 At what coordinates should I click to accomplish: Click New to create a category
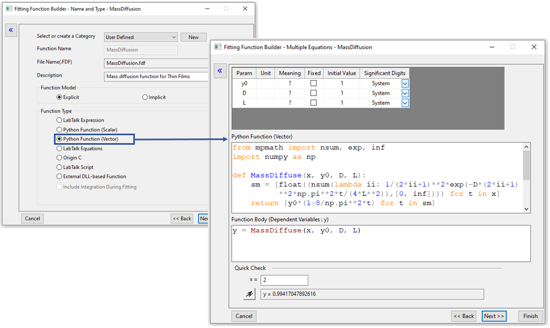193,38
